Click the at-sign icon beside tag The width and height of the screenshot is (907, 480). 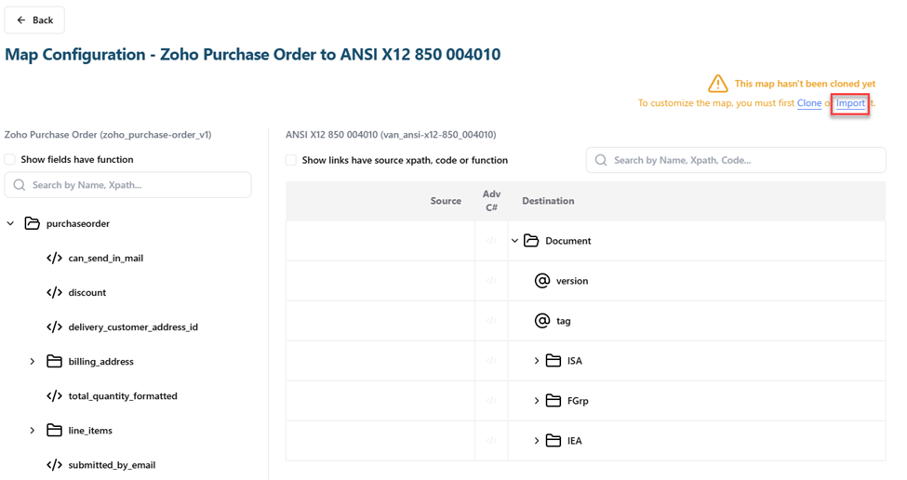(542, 320)
